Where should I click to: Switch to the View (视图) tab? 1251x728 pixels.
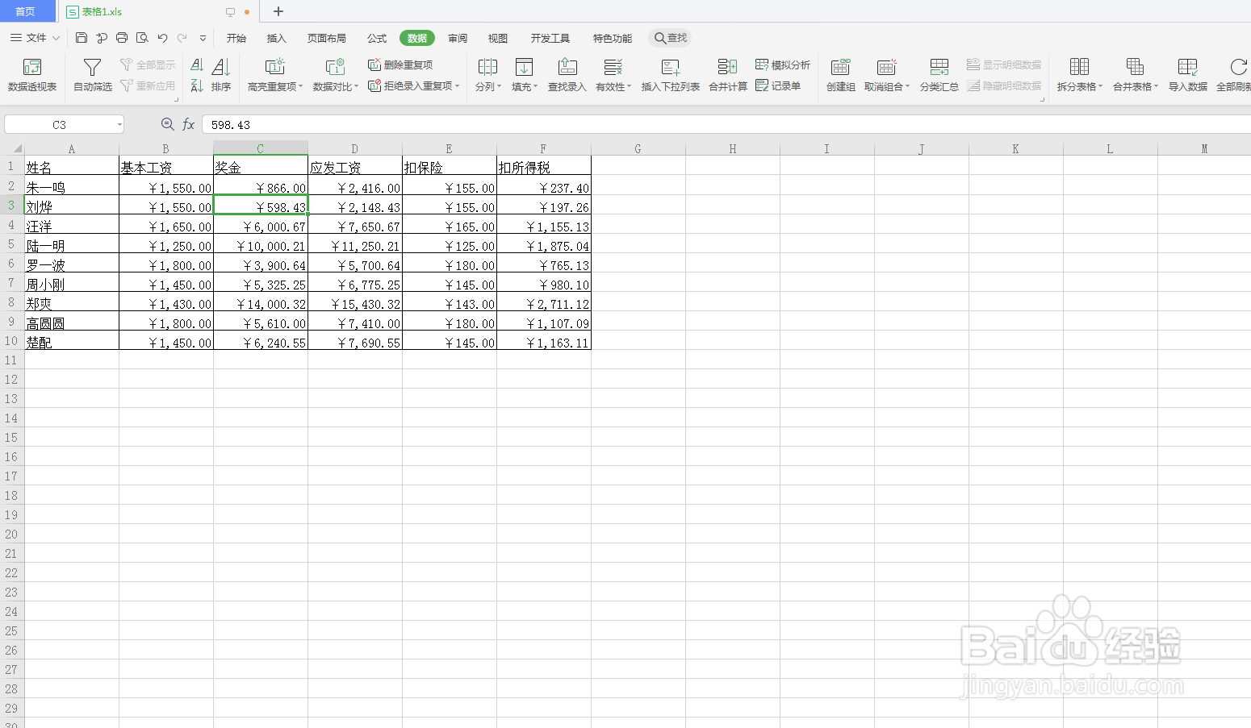coord(498,38)
